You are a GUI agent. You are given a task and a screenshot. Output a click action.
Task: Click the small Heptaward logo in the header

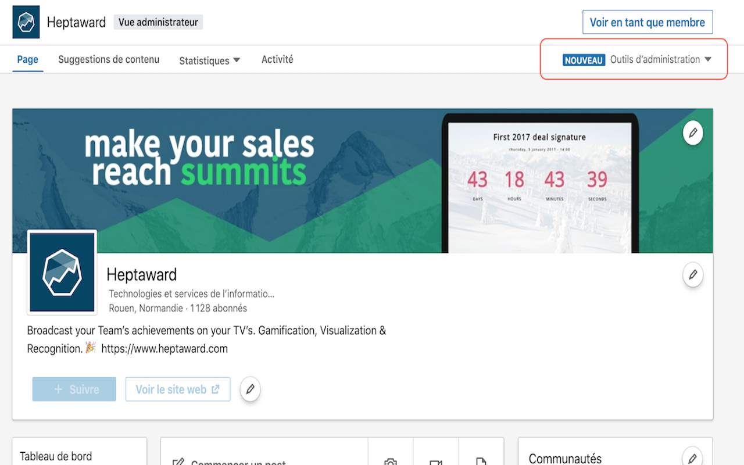click(x=26, y=22)
